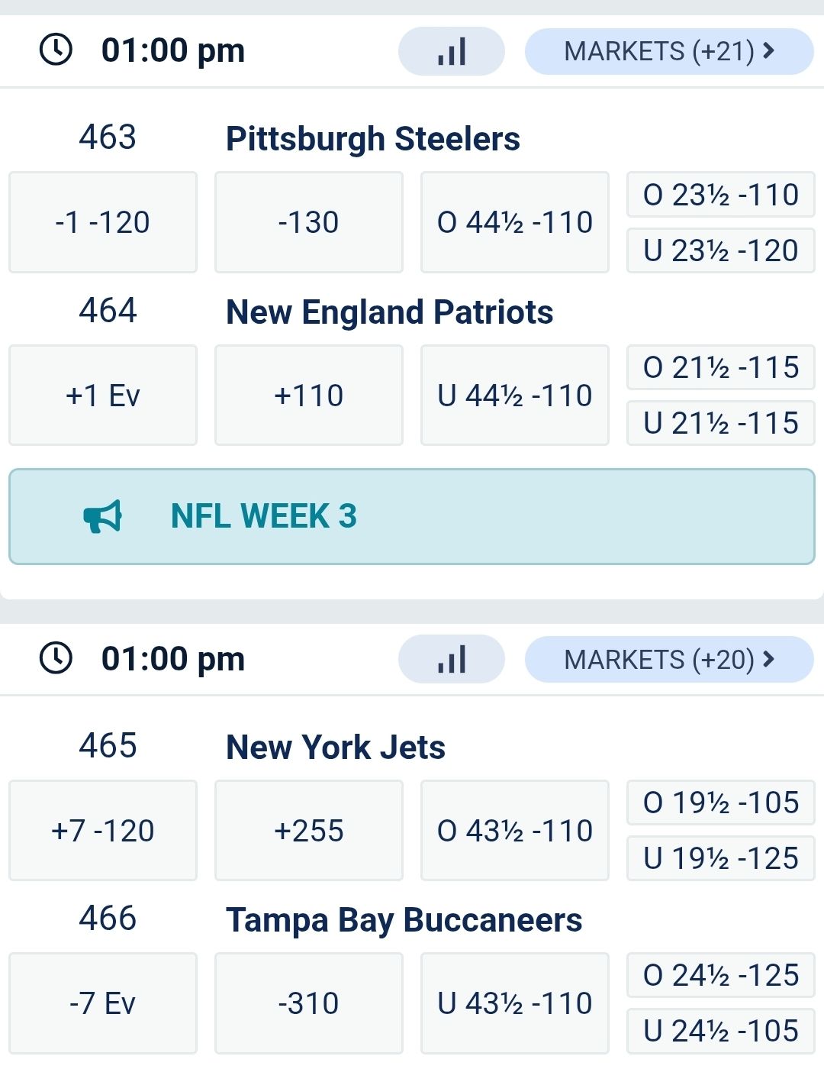
Task: Open the NFL WEEK 3 banner
Action: 412,517
